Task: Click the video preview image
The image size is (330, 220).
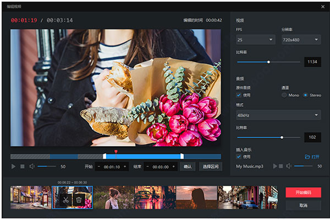Action: [116, 88]
